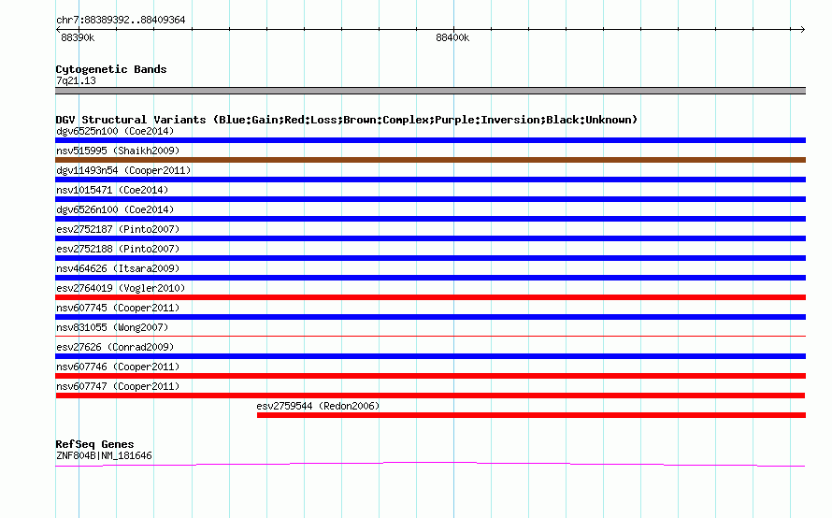Open the nsv515995 (Shaikh2009) variant label
Viewport: 832px width, 518px height.
tap(118, 151)
